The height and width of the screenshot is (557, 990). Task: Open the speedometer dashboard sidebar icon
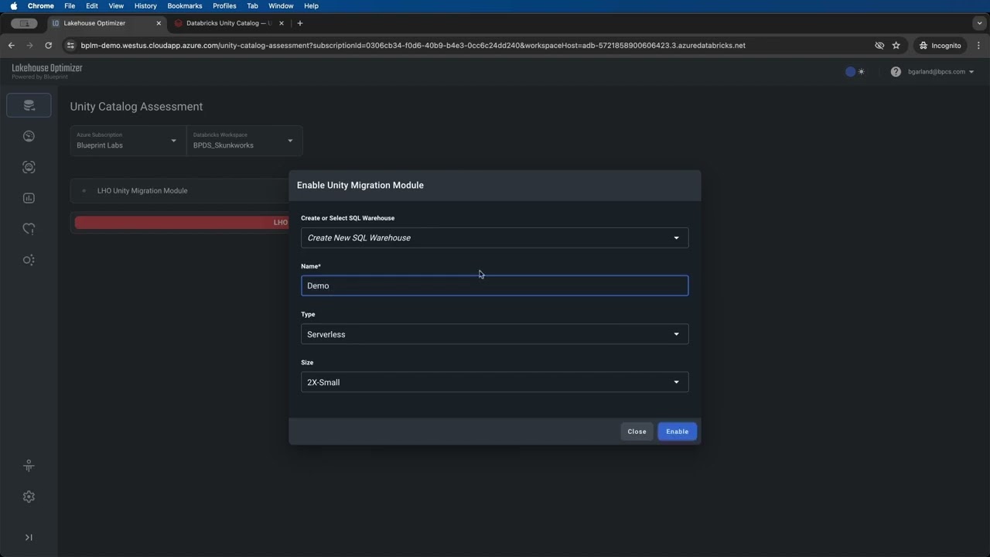(29, 136)
